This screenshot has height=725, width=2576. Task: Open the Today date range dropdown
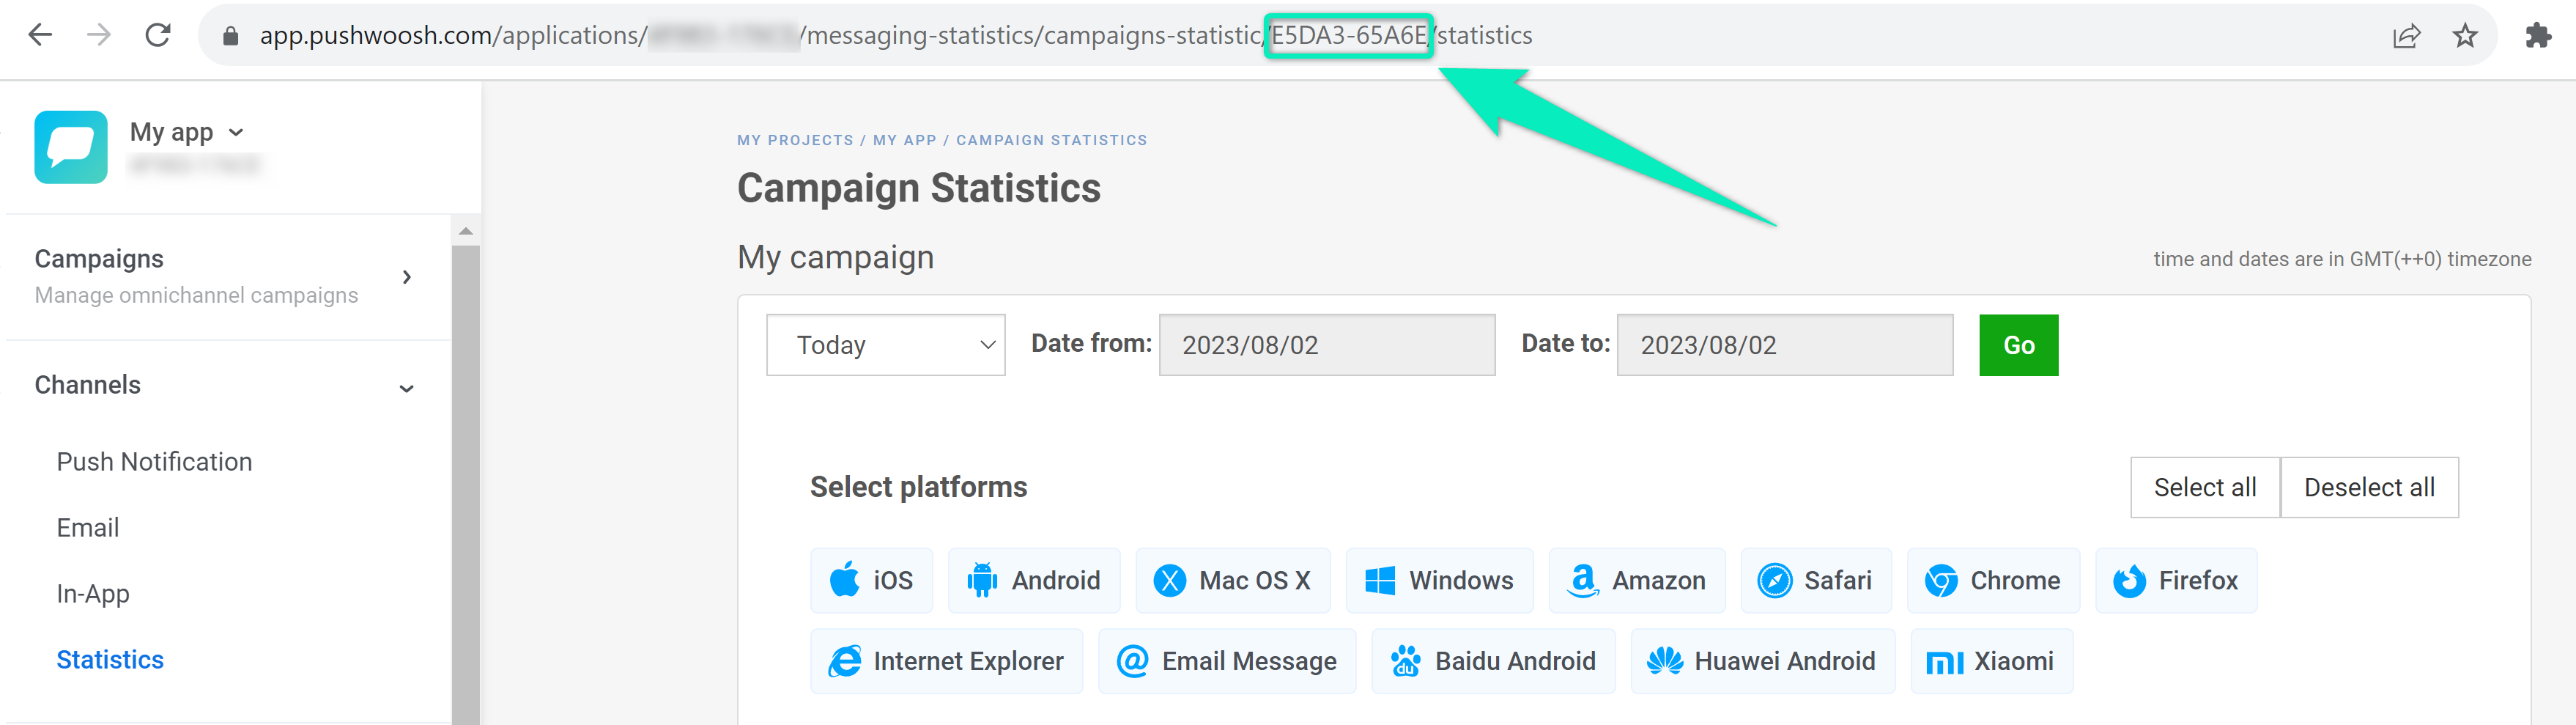click(x=885, y=345)
